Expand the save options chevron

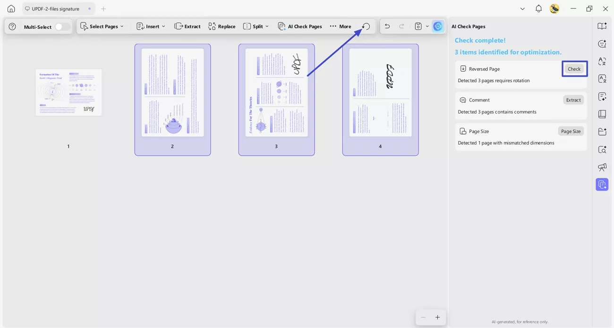[x=427, y=26]
